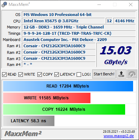Disable the LATENCY checkbox

pyautogui.click(x=57, y=74)
